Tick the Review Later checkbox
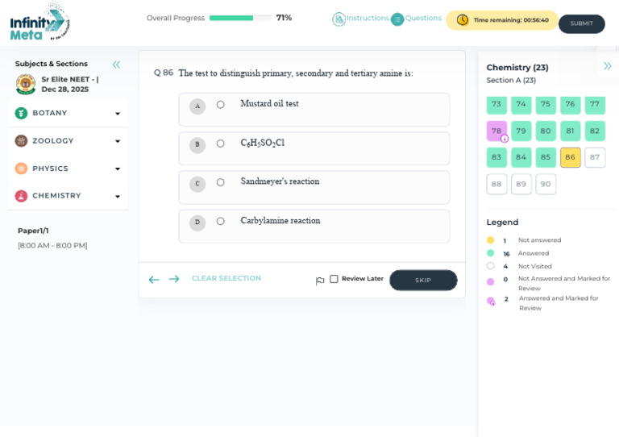The height and width of the screenshot is (437, 619). (334, 279)
